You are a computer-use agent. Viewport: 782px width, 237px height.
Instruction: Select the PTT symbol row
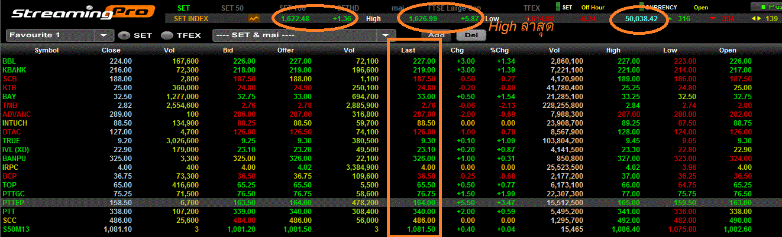click(x=391, y=211)
